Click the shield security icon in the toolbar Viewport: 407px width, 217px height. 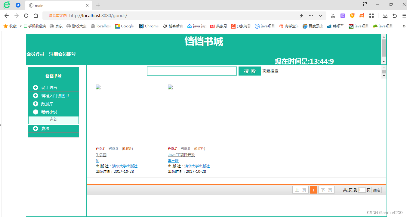(x=352, y=15)
